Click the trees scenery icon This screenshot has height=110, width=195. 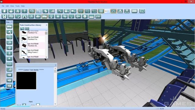[38, 16]
